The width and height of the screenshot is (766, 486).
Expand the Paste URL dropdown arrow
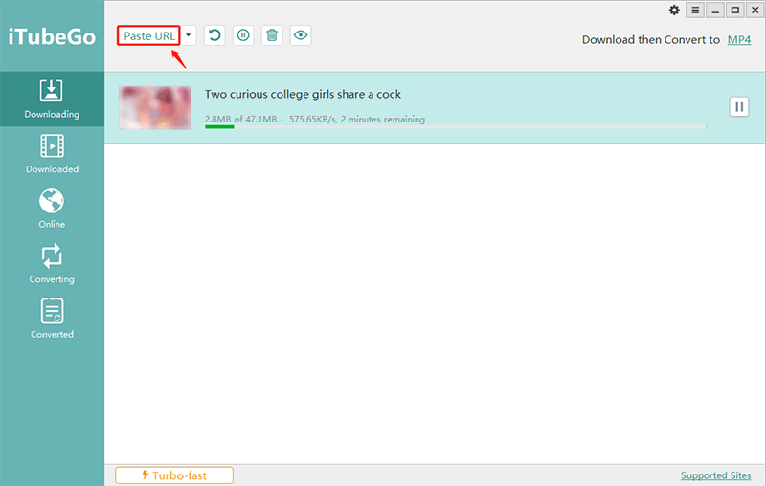[189, 35]
